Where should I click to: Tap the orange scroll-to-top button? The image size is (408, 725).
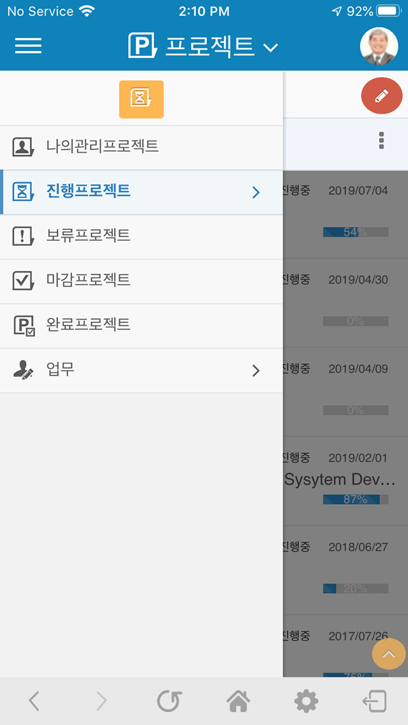point(389,654)
